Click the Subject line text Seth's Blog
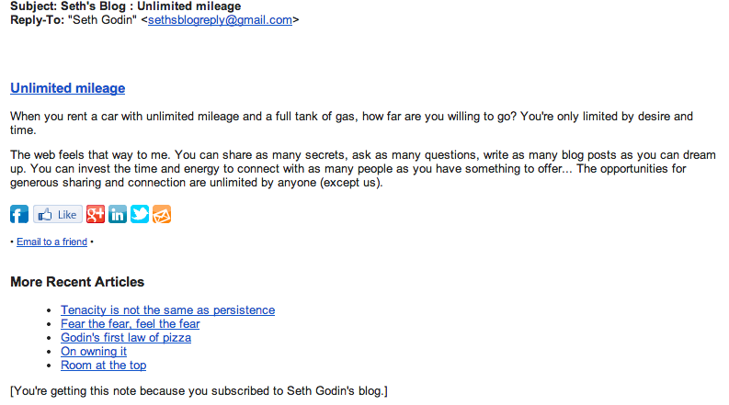This screenshot has height=405, width=729. (x=94, y=6)
